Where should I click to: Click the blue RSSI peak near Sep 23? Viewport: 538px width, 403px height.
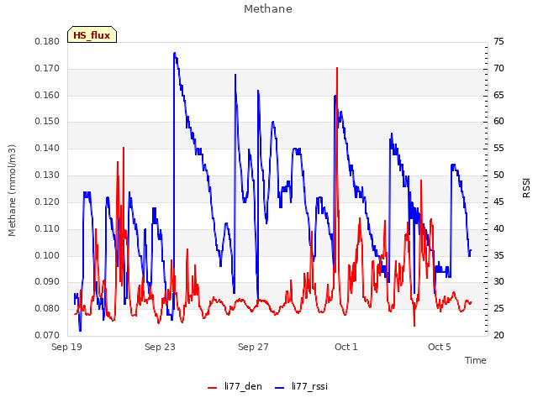pos(175,53)
